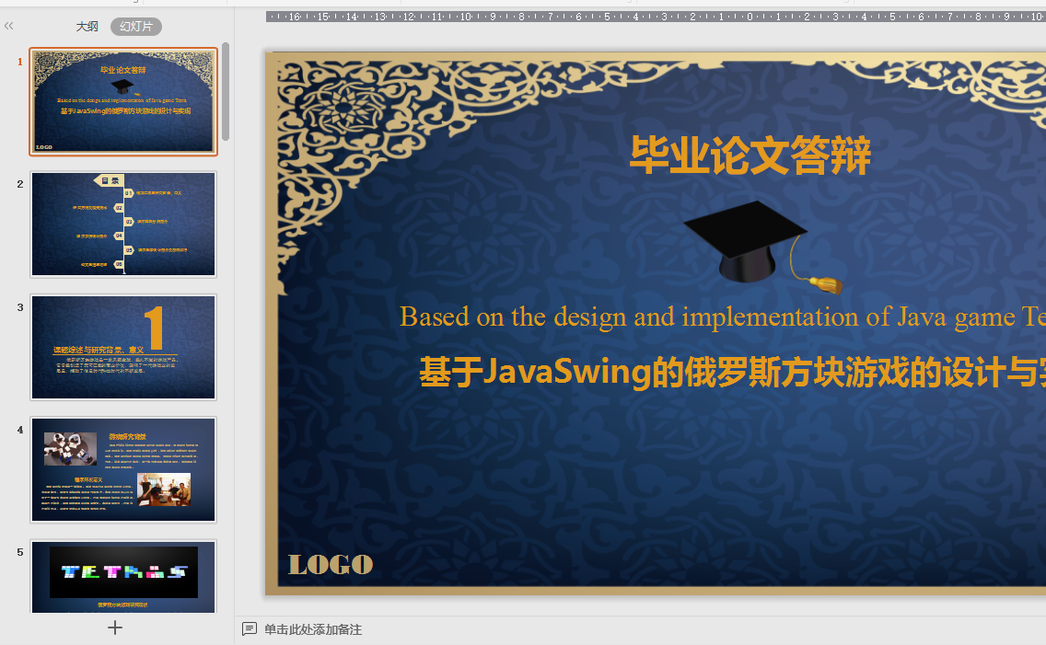
Task: Select the graduation cap image on slide
Action: 762,247
